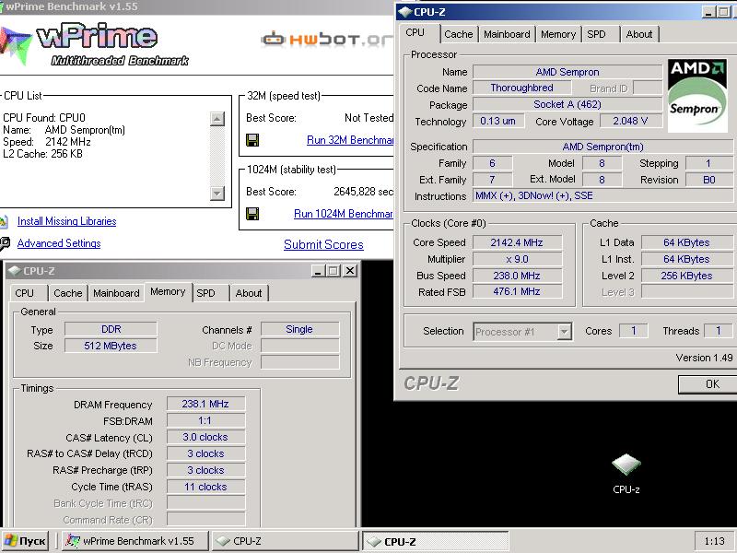This screenshot has height=553, width=737.
Task: Switch to About tab in left CPU-Z window
Action: (x=249, y=293)
